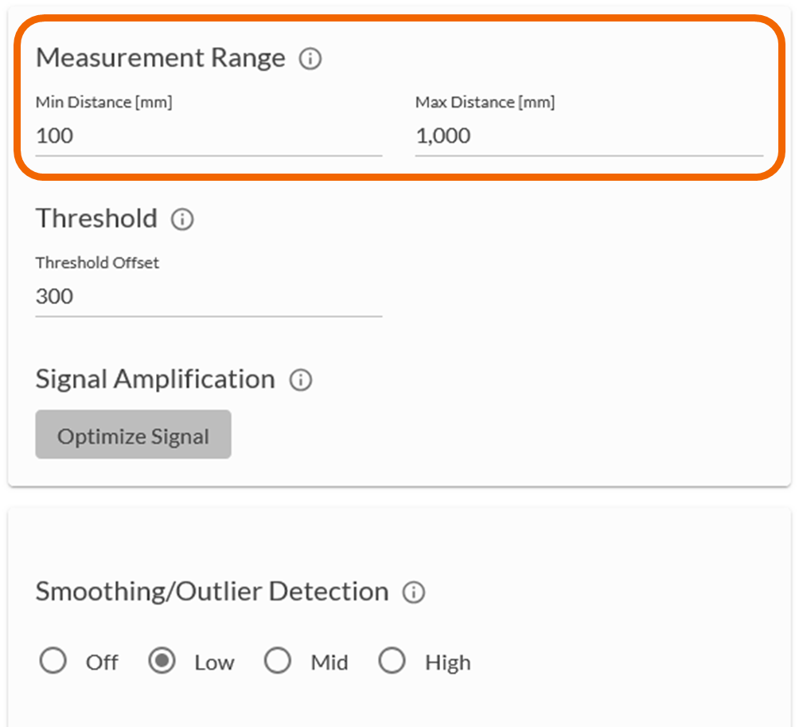Click the Measurement Range info icon
The width and height of the screenshot is (799, 727).
click(310, 59)
